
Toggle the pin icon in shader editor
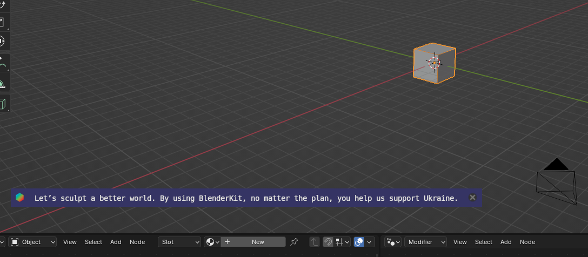pos(294,242)
